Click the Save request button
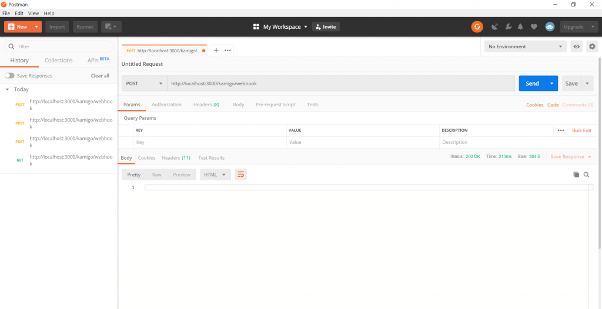Screen dimensions: 602x309 [571, 83]
